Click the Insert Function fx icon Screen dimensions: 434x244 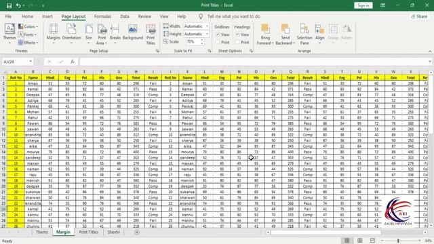(73, 62)
